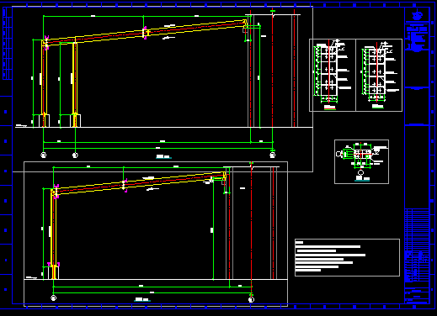Click ground level marker in lower elevation
The image size is (437, 316).
31,277
